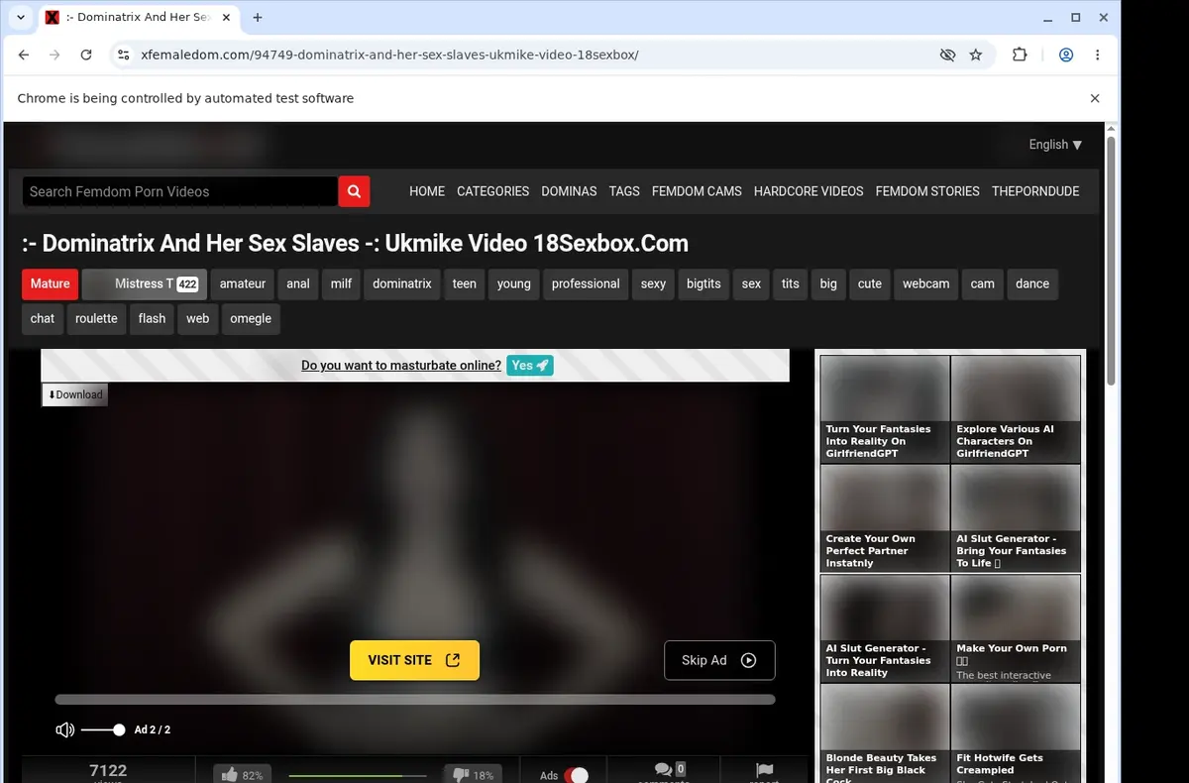Click the Download button above the player
Viewport: 1189px width, 783px height.
[x=74, y=394]
